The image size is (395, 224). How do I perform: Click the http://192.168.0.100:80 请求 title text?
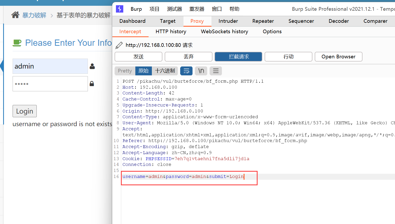pyautogui.click(x=159, y=45)
